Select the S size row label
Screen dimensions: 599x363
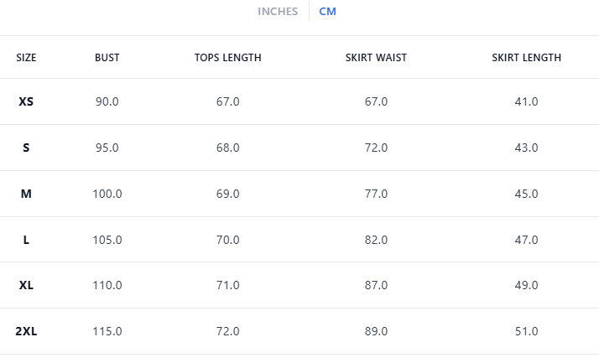click(x=26, y=148)
